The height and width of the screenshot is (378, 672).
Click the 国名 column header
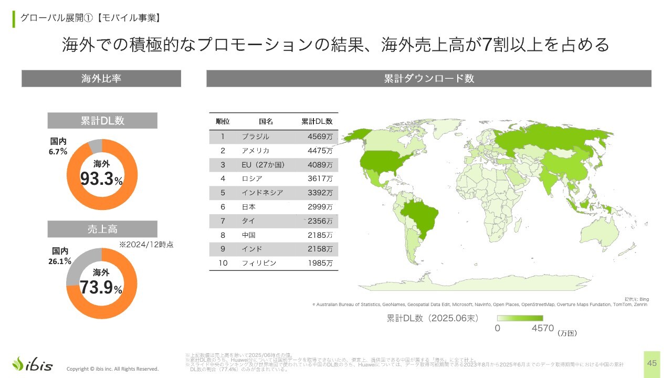click(x=266, y=121)
